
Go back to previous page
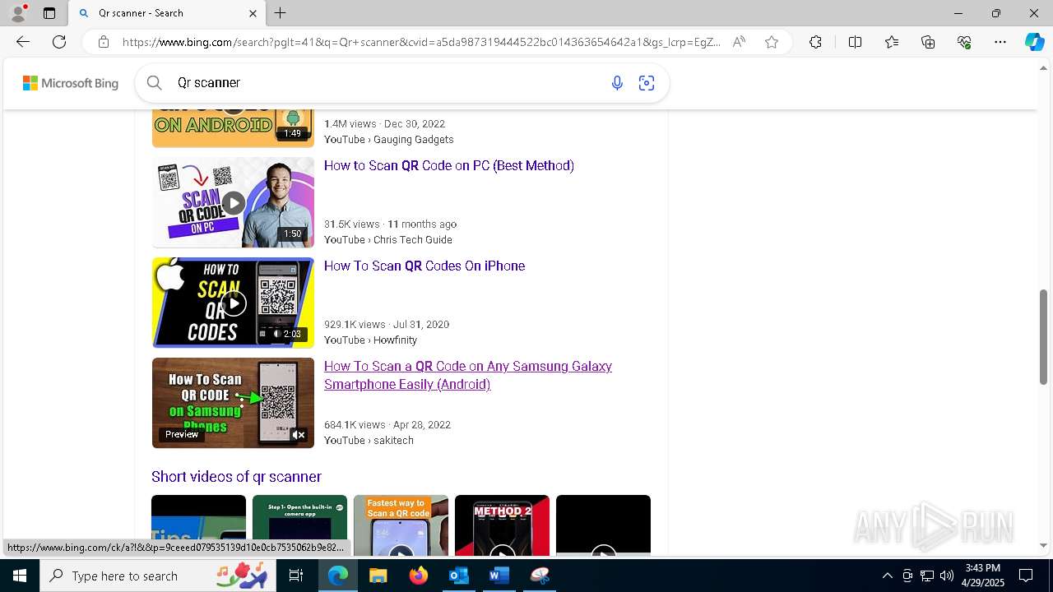(x=23, y=42)
